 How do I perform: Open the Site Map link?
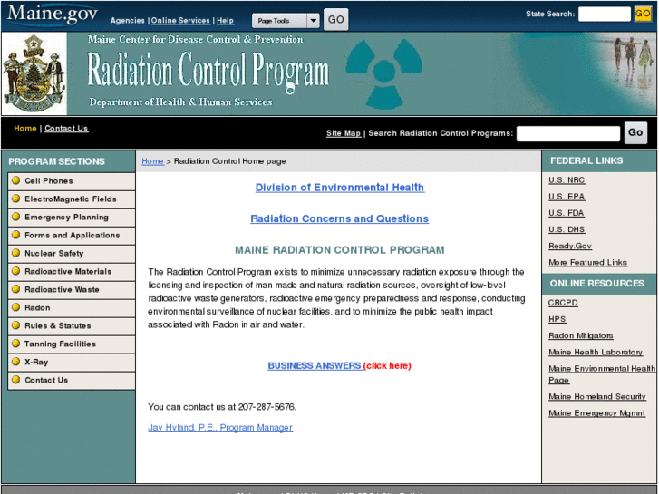344,133
